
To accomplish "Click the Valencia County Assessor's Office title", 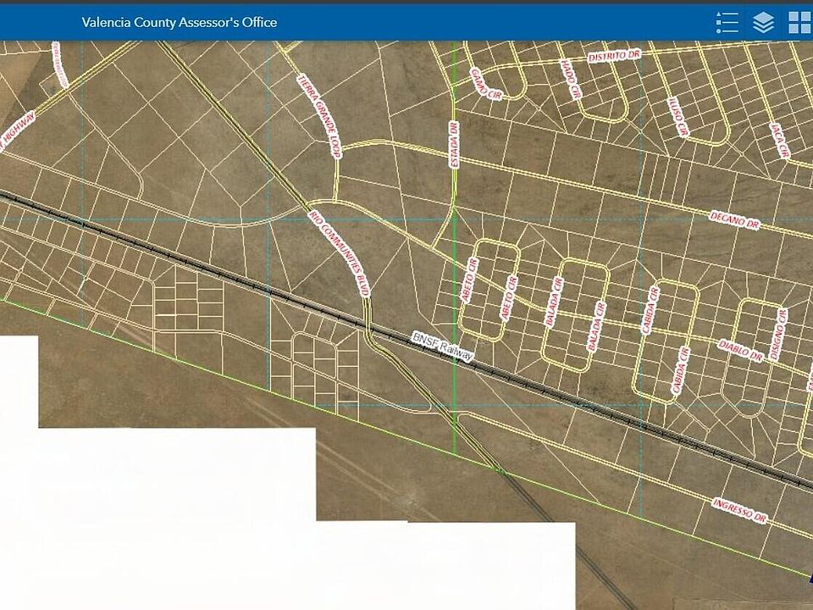I will point(179,22).
